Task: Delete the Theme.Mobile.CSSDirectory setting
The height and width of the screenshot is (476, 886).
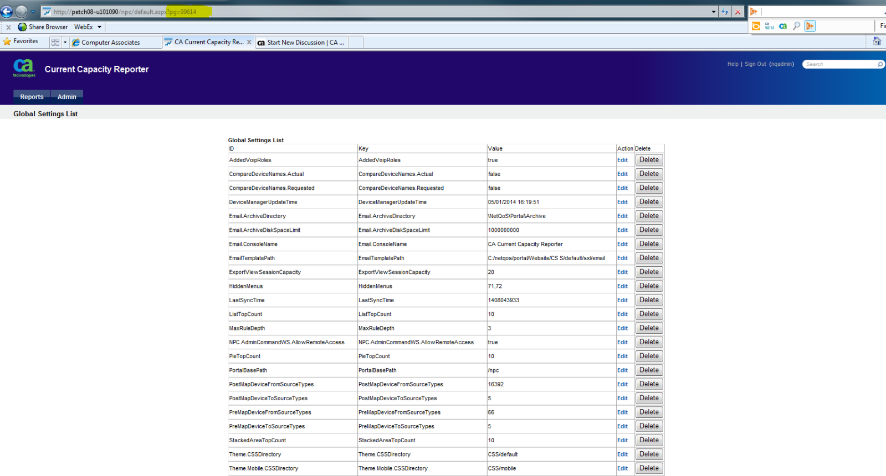Action: (x=649, y=468)
